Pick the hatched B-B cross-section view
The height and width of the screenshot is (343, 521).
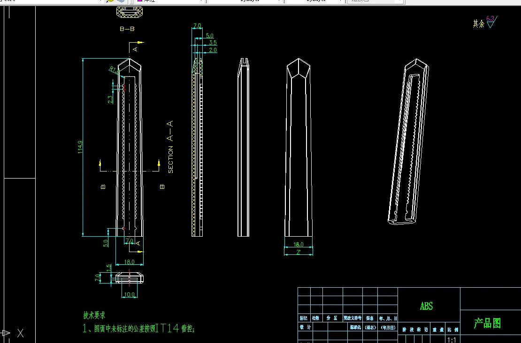coord(130,12)
